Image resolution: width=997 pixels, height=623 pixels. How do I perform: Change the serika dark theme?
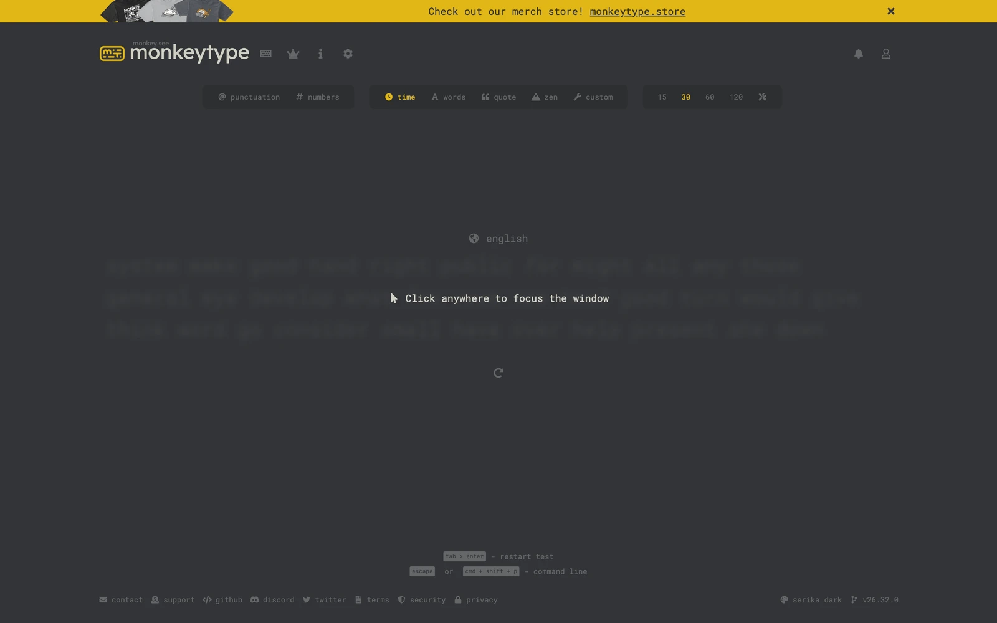(x=811, y=600)
